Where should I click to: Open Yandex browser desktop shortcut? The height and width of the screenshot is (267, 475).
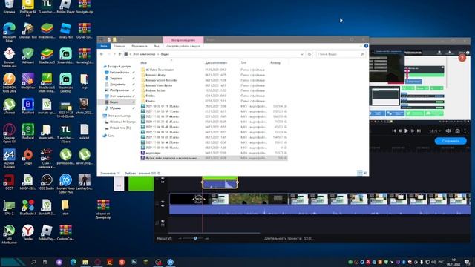pyautogui.click(x=28, y=232)
